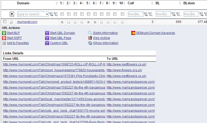Image resolution: width=207 pixels, height=123 pixels.
Task: Toggle filter checkbox for column 4
Action: click(x=82, y=14)
